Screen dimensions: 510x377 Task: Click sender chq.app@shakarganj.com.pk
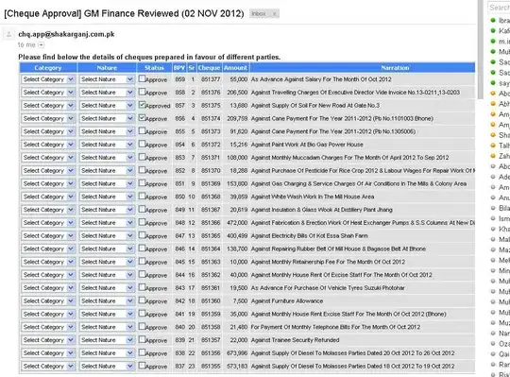coord(66,34)
